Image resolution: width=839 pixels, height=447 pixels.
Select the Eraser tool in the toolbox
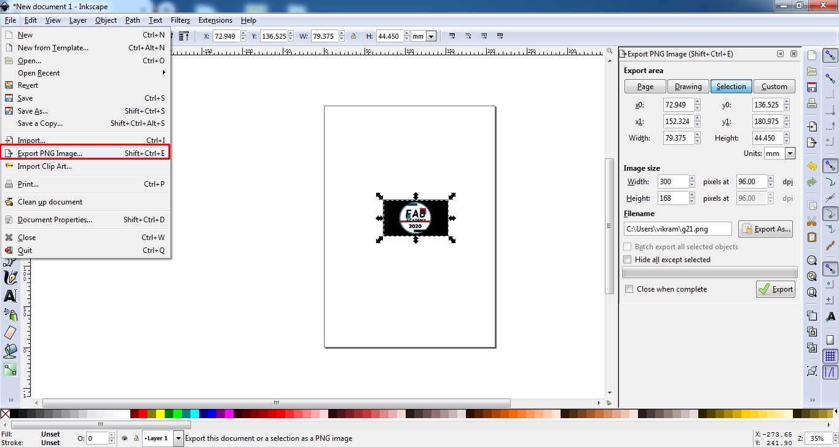10,333
